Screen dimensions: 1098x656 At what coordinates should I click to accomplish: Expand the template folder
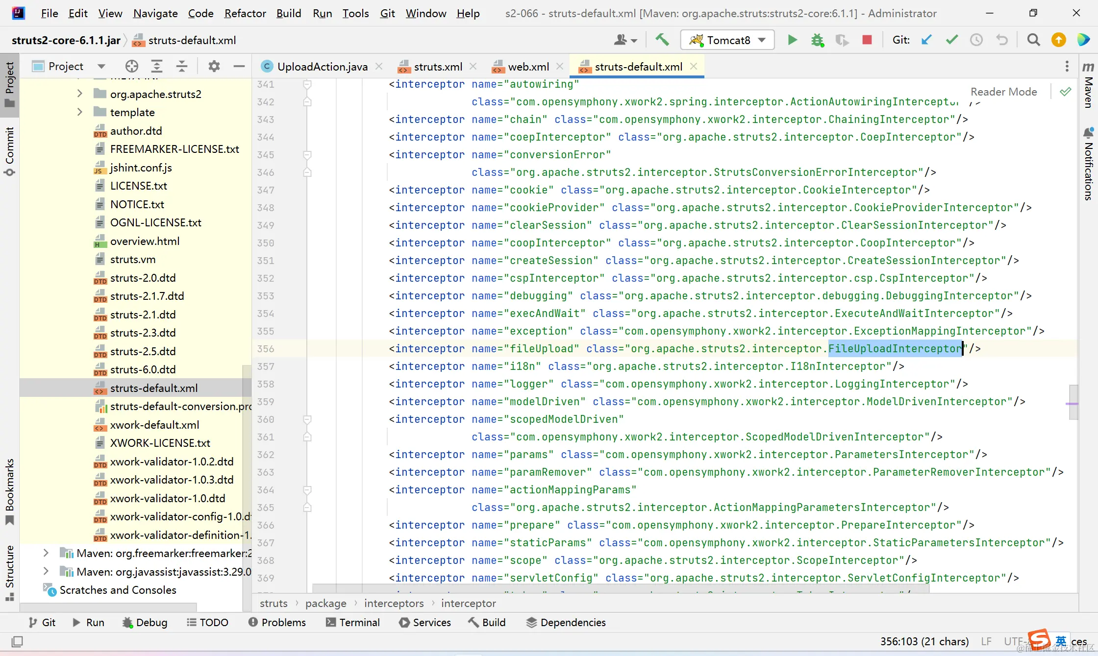80,112
